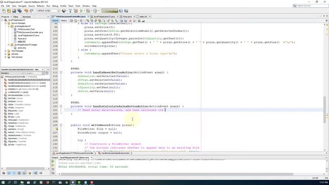329x185 pixels.
Task: Open the Pizza.java editor tab
Action: 127,16
